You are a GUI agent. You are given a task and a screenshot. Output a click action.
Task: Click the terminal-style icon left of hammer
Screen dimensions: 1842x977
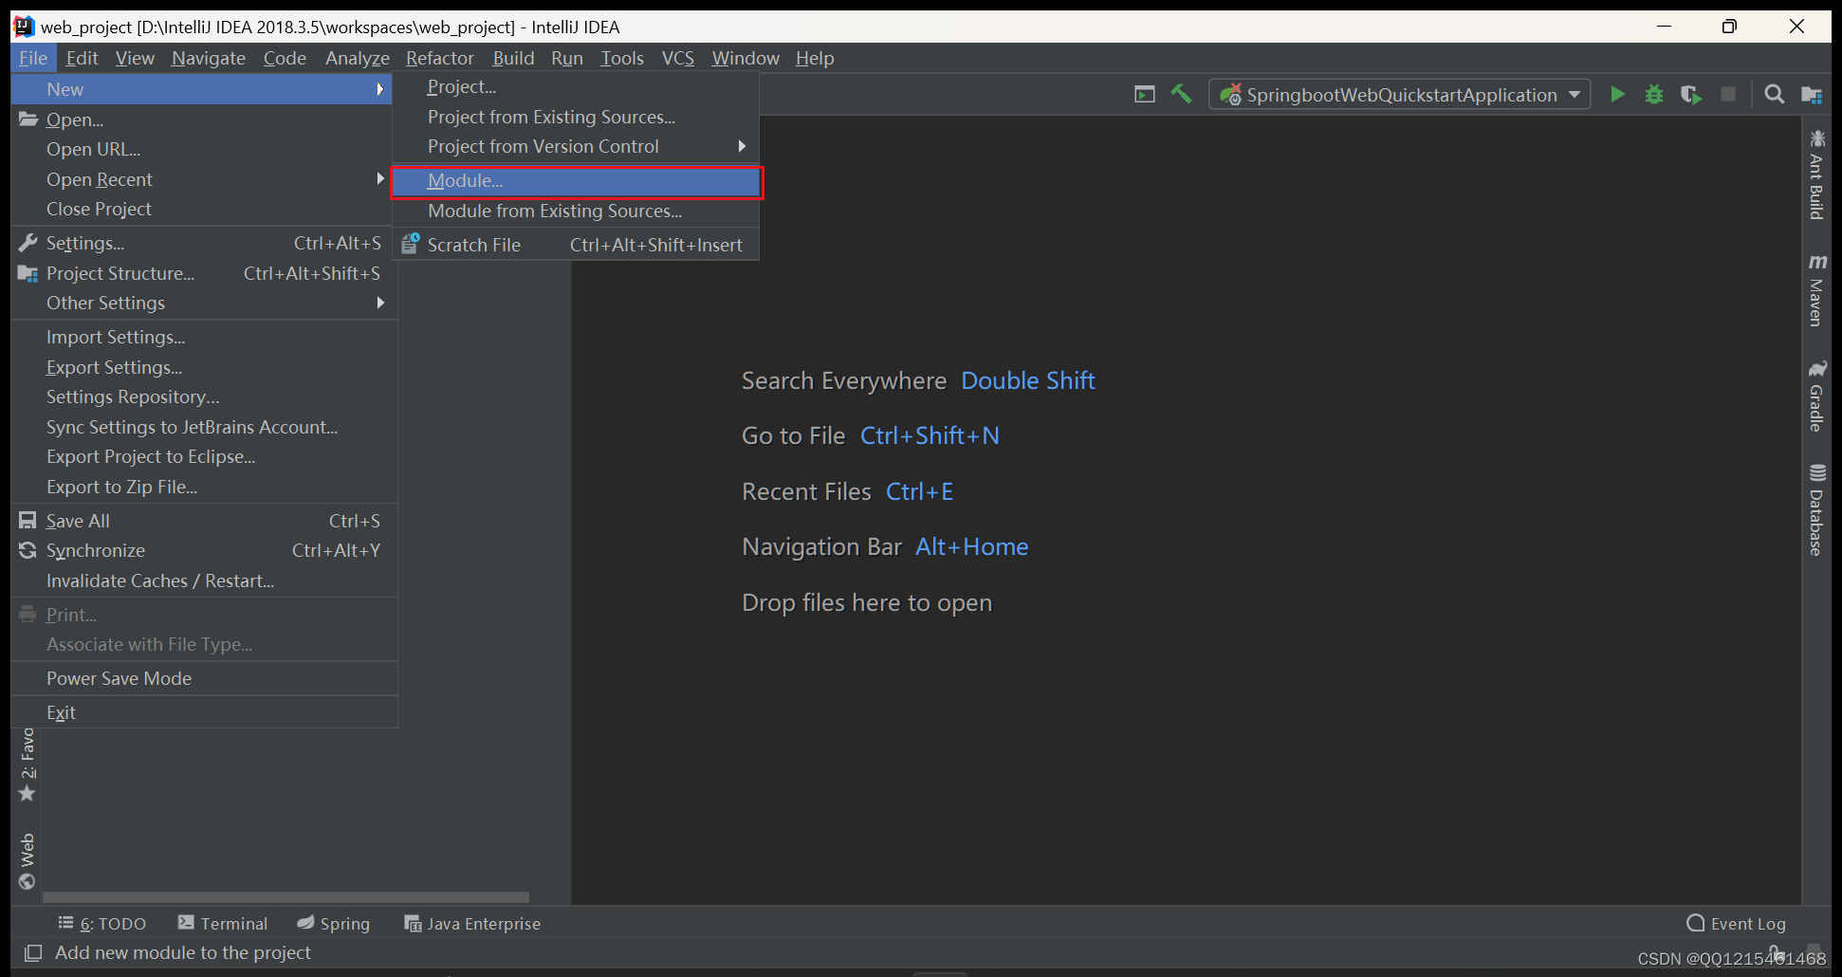[x=1145, y=94]
